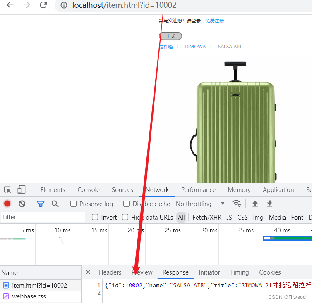Click the network Filter text field

coord(43,217)
